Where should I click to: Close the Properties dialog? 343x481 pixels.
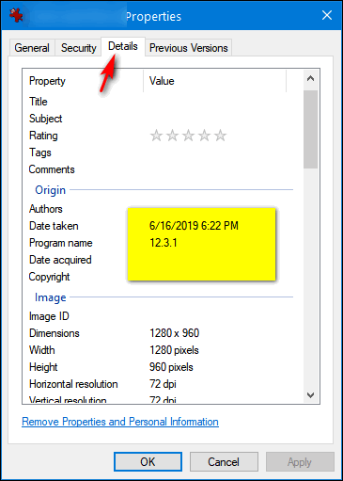tap(327, 15)
